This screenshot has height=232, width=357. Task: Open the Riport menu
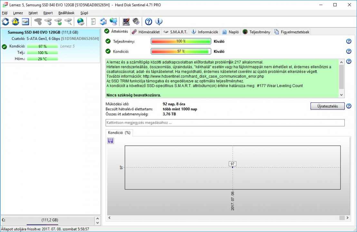tap(48, 13)
